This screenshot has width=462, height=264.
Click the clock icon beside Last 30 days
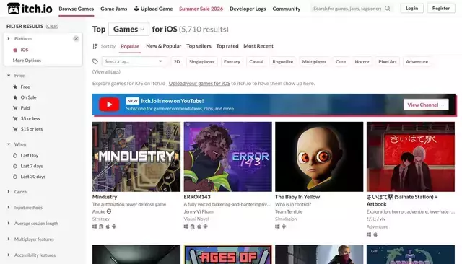[15, 177]
